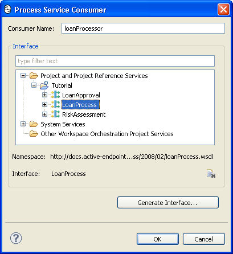The height and width of the screenshot is (254, 233).
Task: Click the Tutorial project folder icon
Action: pyautogui.click(x=44, y=85)
